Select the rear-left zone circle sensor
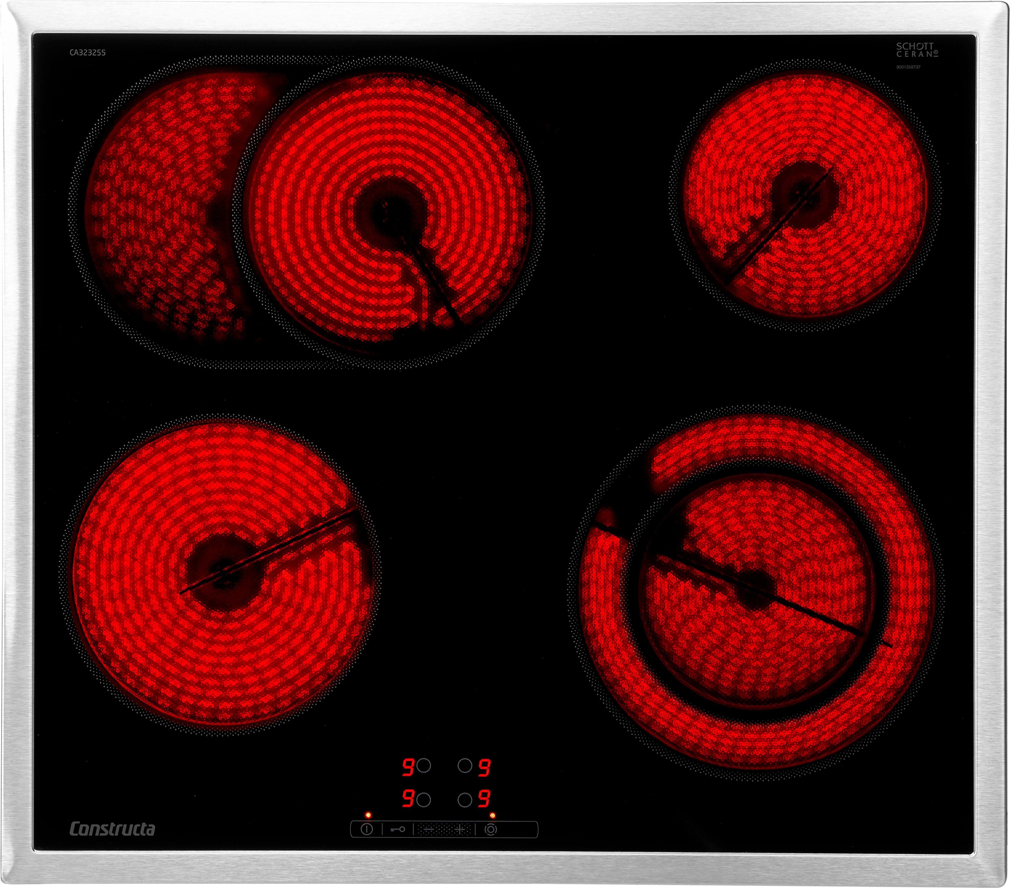The image size is (1010, 888). [x=423, y=765]
